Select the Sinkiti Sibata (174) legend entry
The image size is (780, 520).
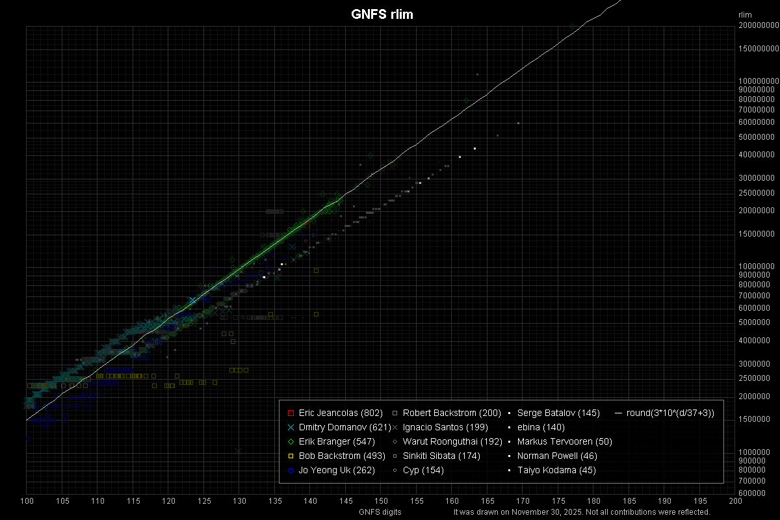click(441, 456)
